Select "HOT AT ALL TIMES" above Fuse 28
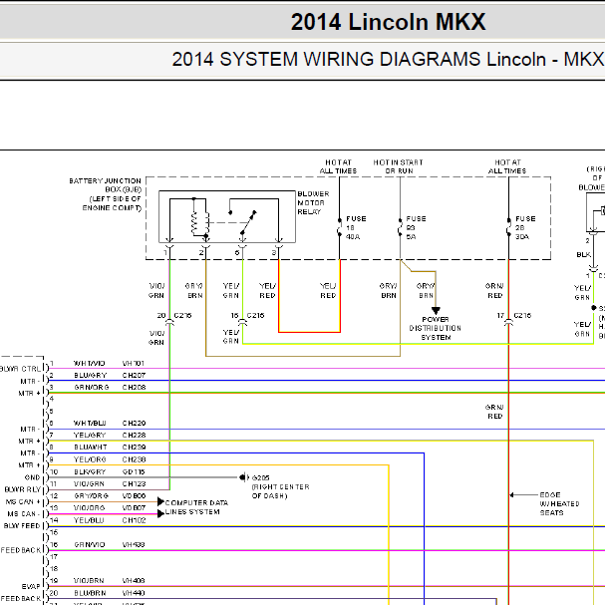The width and height of the screenshot is (605, 605). (x=507, y=166)
